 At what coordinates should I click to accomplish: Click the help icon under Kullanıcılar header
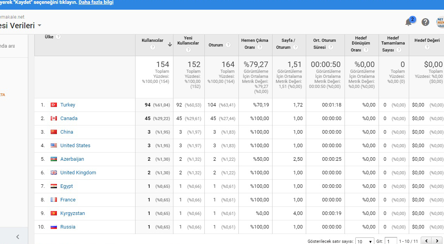coord(153,47)
